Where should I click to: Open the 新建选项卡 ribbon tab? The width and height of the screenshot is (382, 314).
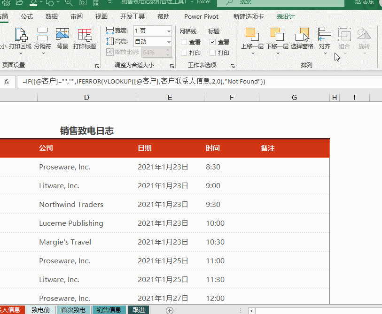click(x=249, y=16)
